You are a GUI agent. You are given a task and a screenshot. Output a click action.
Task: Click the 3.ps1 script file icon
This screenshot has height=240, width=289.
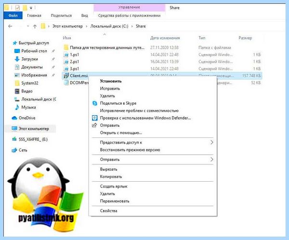[66, 68]
